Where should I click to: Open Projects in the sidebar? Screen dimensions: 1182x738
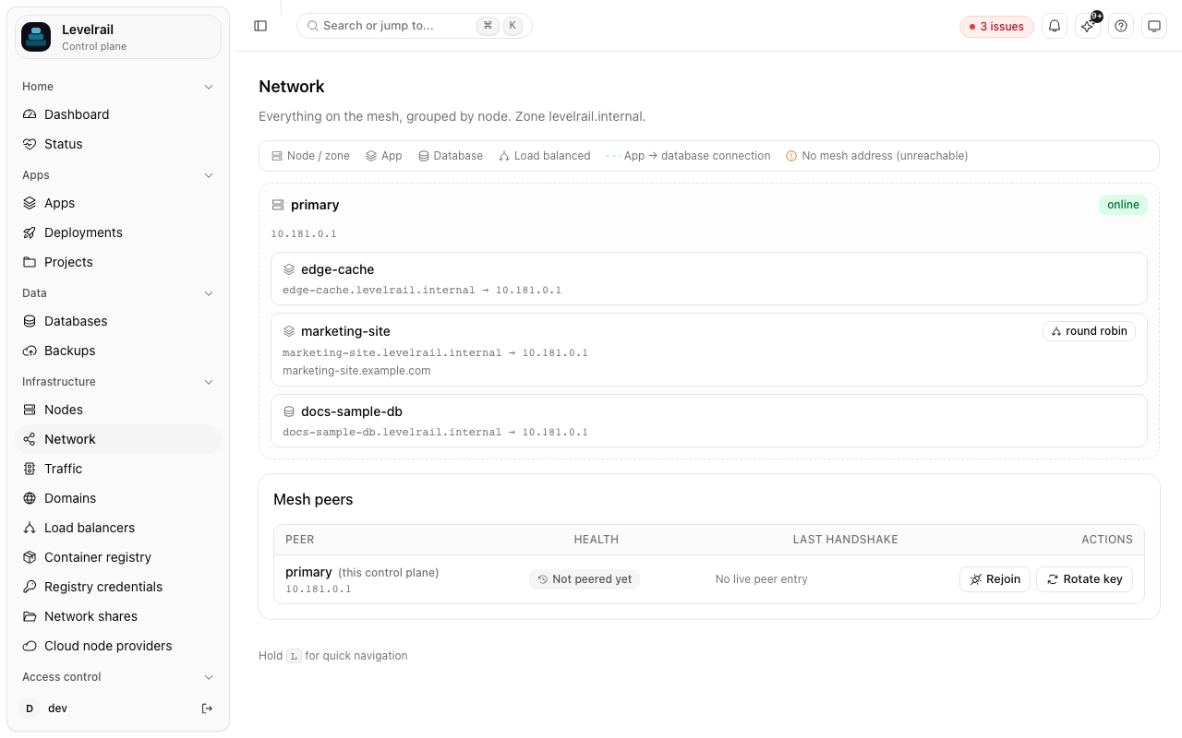coord(118,262)
